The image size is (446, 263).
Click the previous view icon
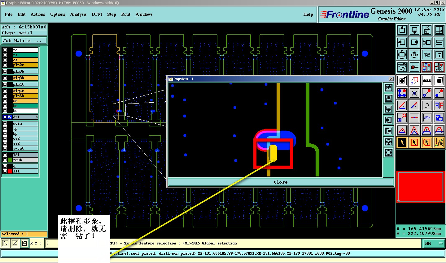pos(427,42)
